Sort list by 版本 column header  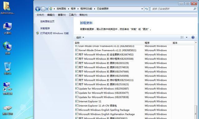(183, 43)
